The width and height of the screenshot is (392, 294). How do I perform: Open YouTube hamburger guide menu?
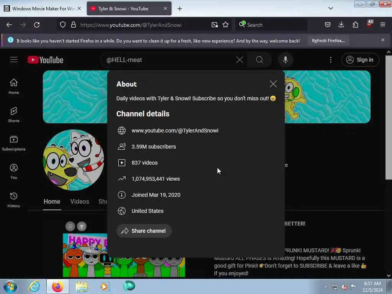coord(14,60)
